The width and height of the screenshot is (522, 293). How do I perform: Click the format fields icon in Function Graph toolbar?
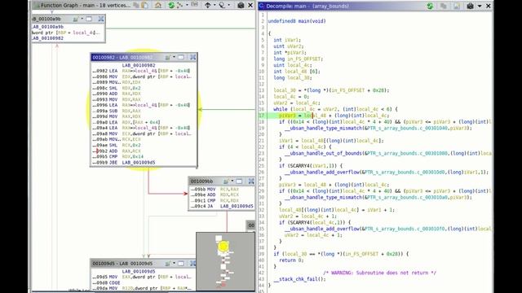[x=194, y=5]
